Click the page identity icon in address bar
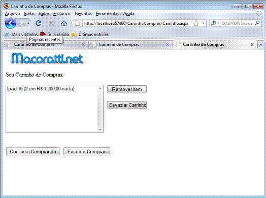Image resolution: width=266 pixels, height=198 pixels. [77, 23]
